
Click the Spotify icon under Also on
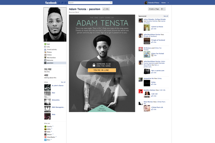coord(45,126)
